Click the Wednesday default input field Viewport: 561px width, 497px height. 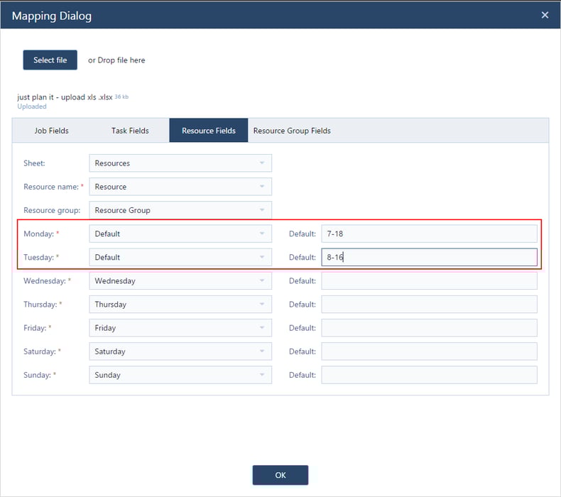coord(429,280)
